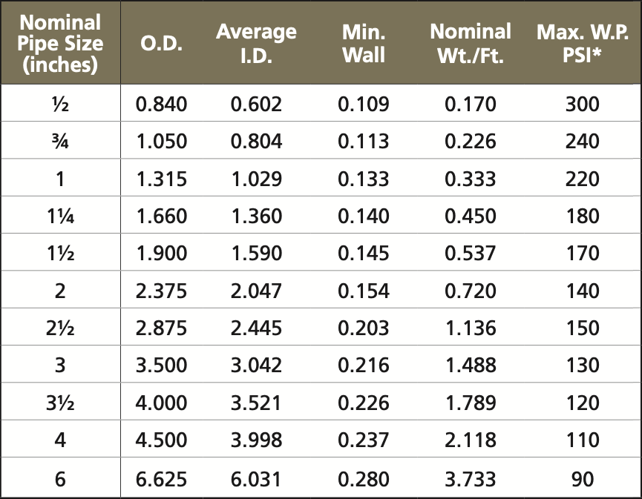Select the O.D. value 3.500

[162, 366]
